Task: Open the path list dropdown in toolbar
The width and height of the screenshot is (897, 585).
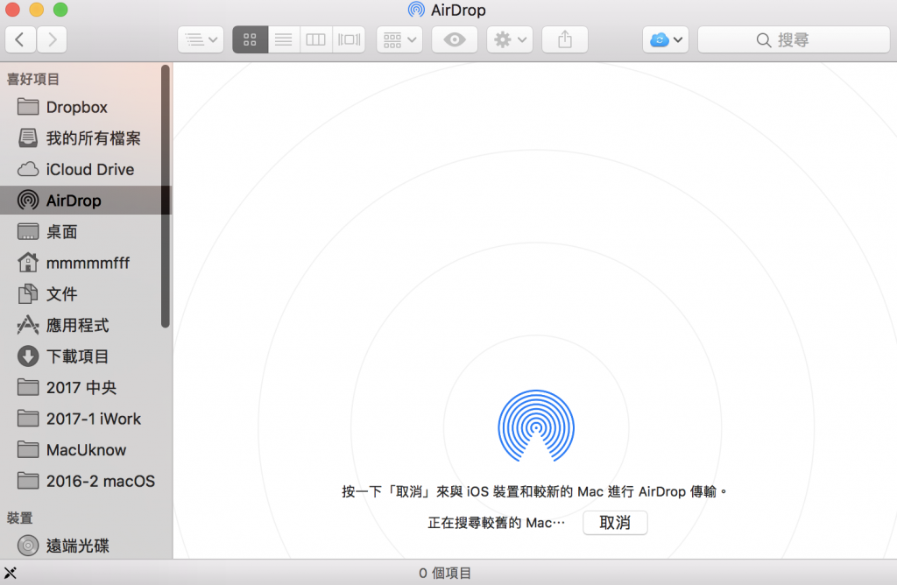Action: 201,39
